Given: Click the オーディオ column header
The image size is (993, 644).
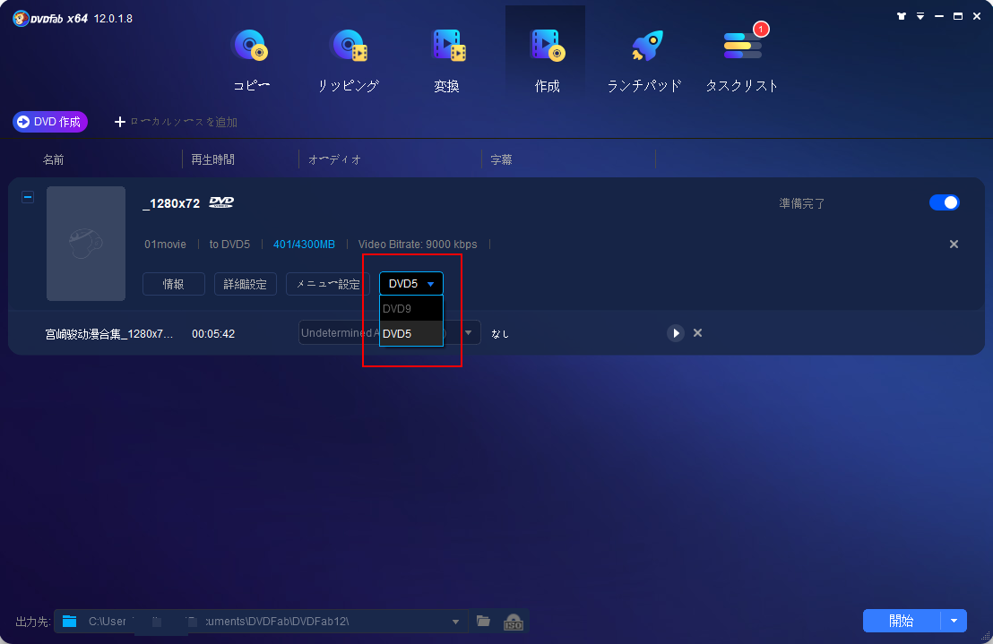Looking at the screenshot, I should tap(334, 159).
